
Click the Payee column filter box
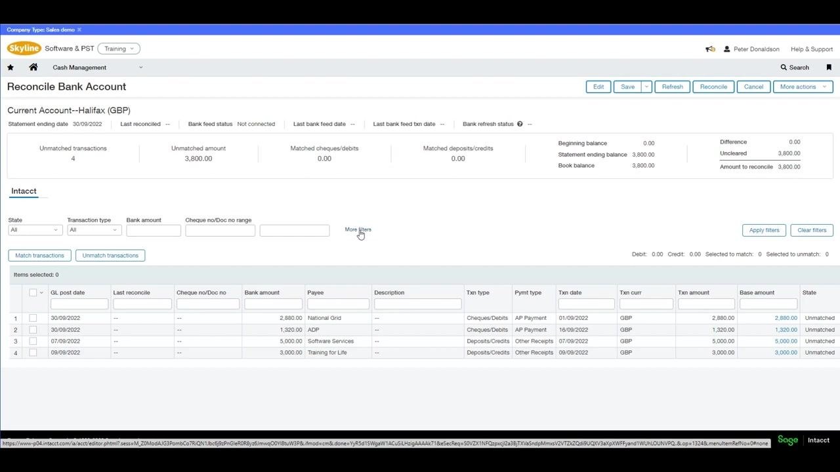[x=338, y=304]
